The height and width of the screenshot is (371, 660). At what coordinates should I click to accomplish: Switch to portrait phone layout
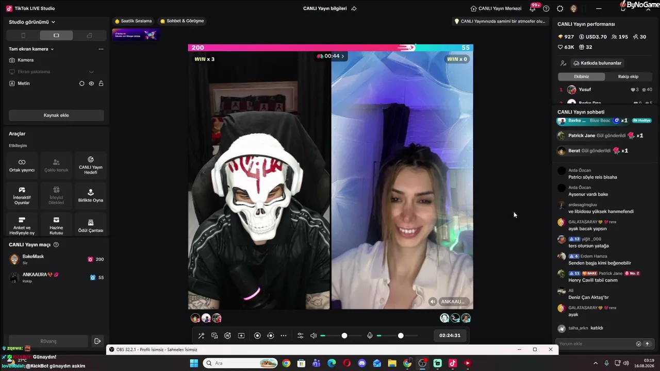pyautogui.click(x=23, y=36)
